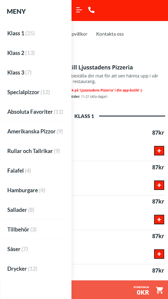The height and width of the screenshot is (299, 168).
Task: Add the fourth 87kr item with plus
Action: [x=159, y=254]
